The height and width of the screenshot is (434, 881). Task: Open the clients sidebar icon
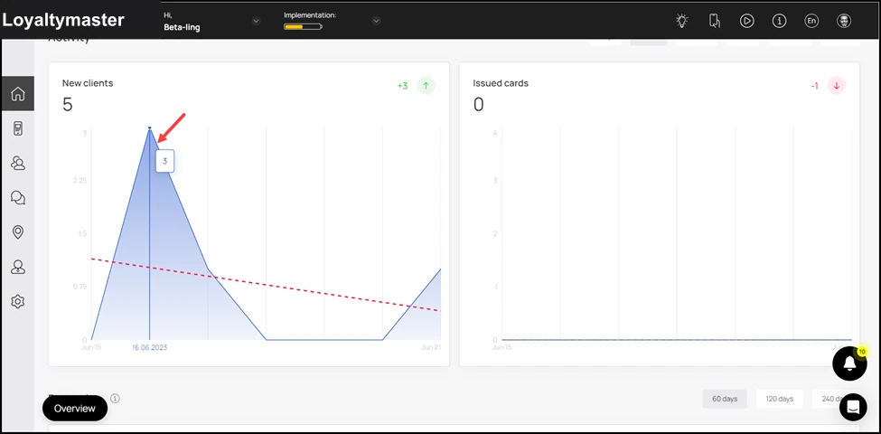point(17,164)
